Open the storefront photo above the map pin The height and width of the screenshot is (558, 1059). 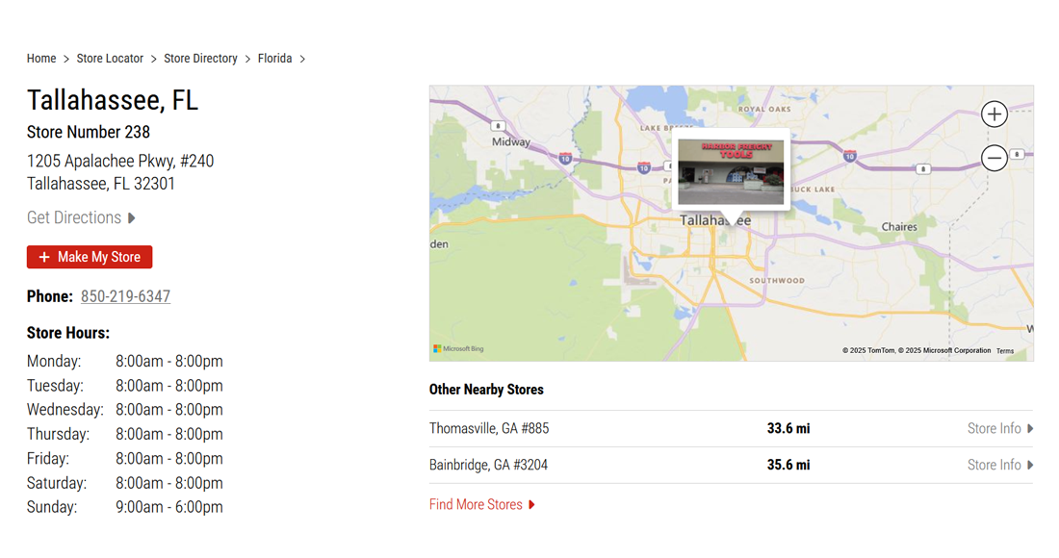click(x=733, y=167)
